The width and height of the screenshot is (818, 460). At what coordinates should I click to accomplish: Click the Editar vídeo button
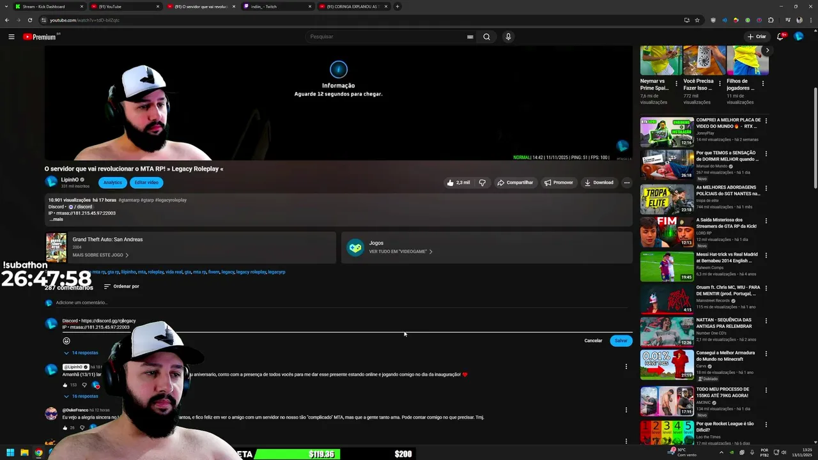(x=146, y=182)
